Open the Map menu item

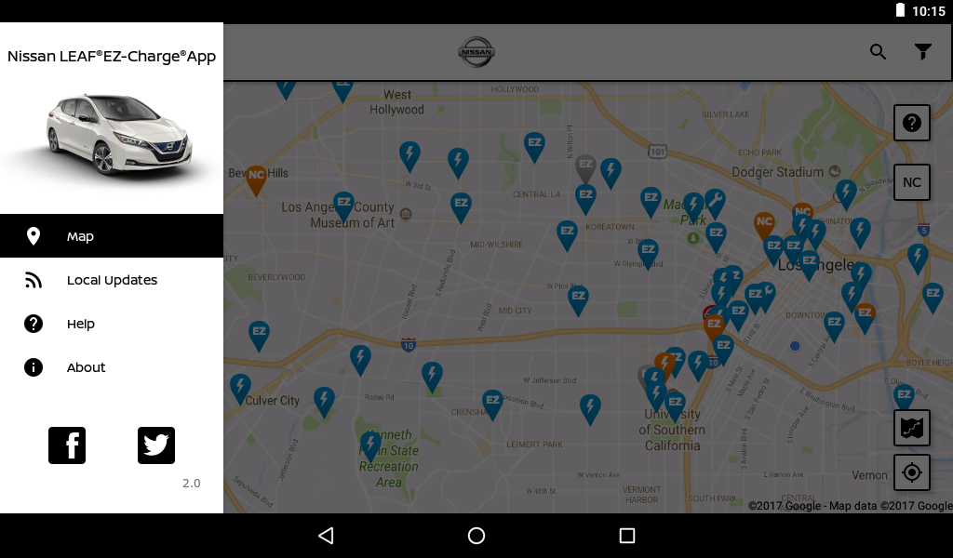click(x=112, y=236)
